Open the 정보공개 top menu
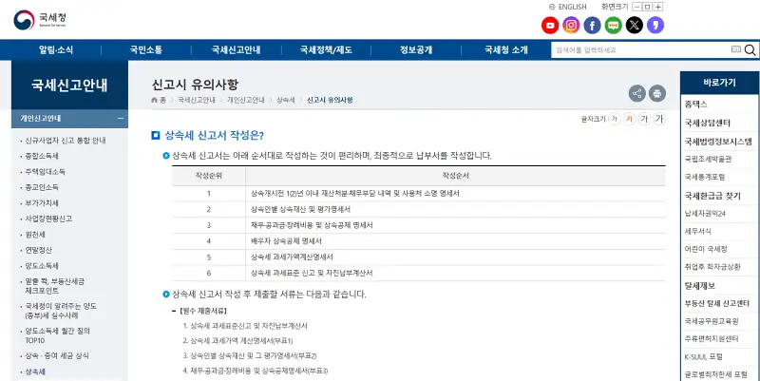The width and height of the screenshot is (760, 381). [x=416, y=49]
